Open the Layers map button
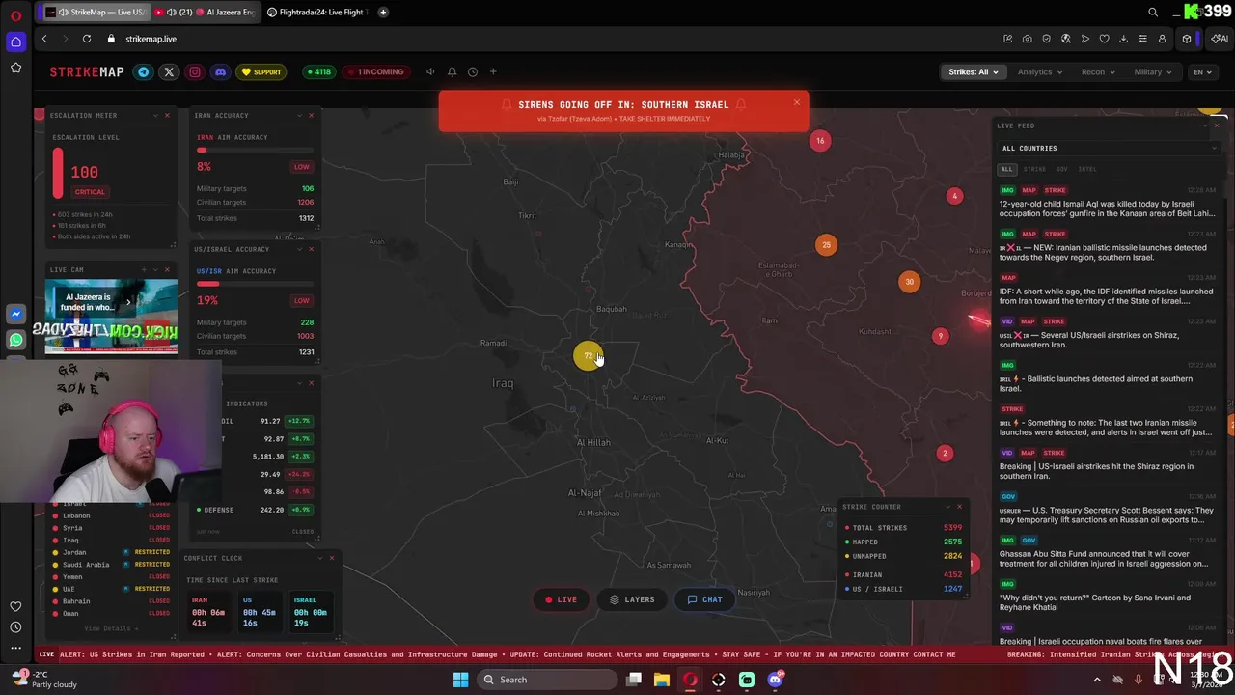Viewport: 1235px width, 695px height. [x=632, y=599]
